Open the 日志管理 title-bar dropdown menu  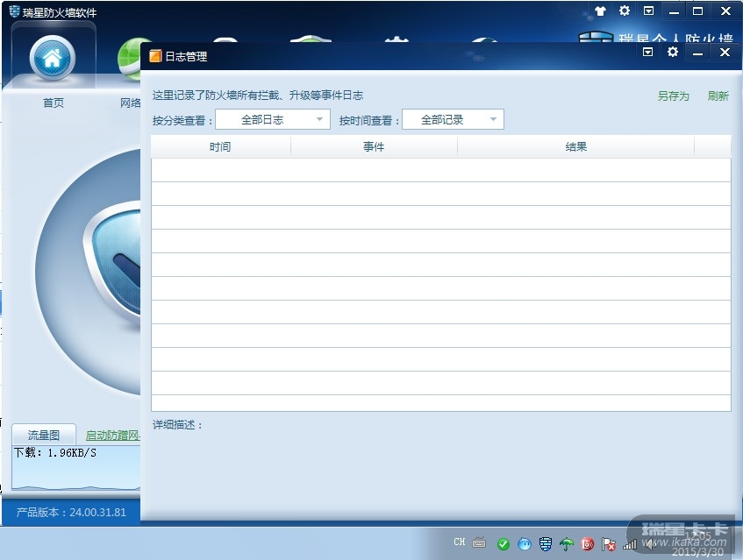(647, 52)
